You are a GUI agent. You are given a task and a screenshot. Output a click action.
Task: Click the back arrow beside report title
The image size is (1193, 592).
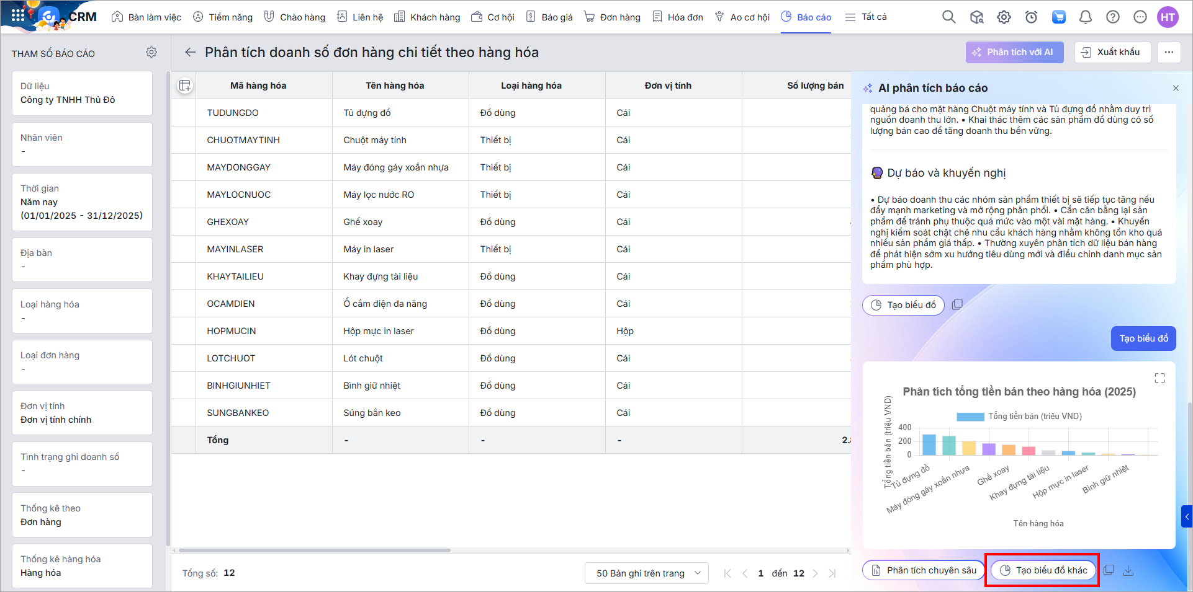click(191, 53)
